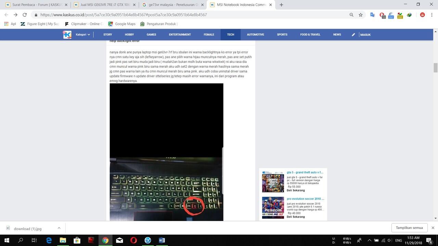Open the red extension with 13 badge
Image resolution: width=438 pixels, height=246 pixels.
click(x=382, y=15)
